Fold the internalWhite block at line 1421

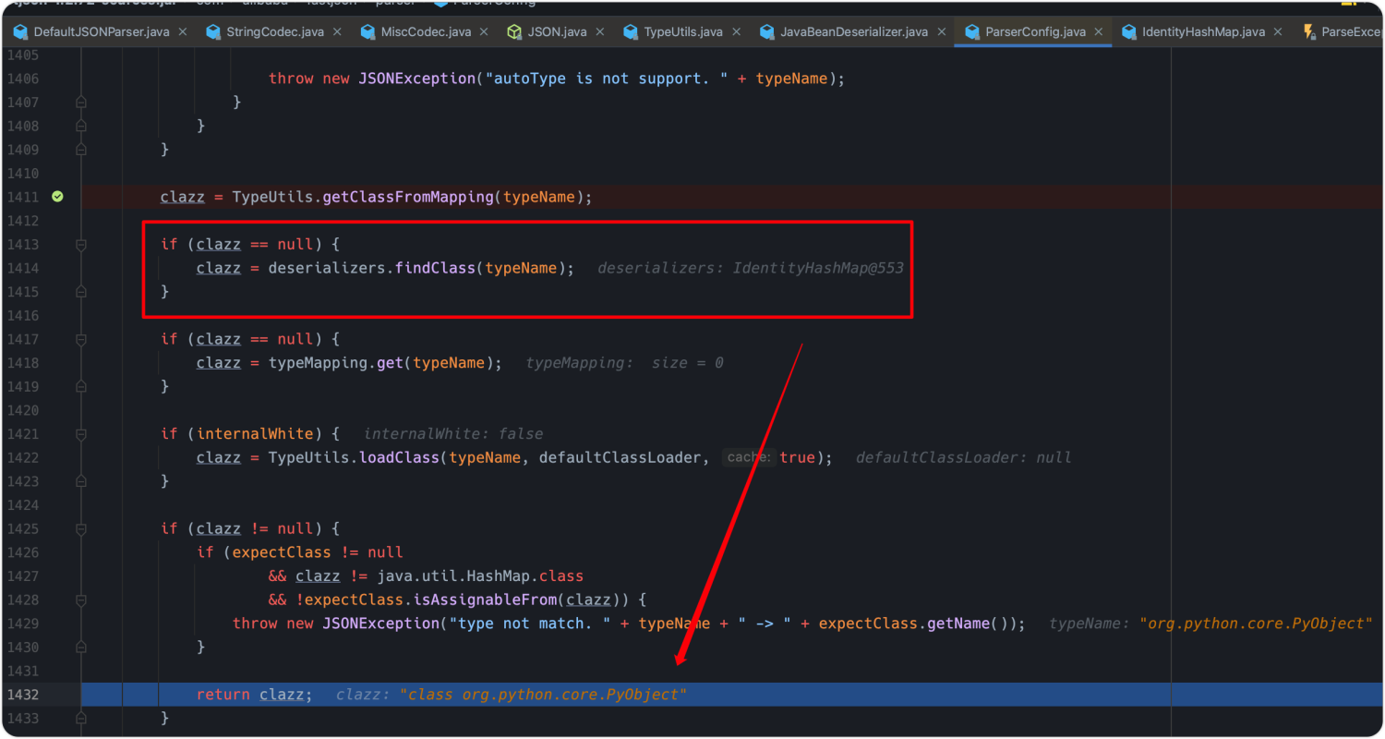pos(81,434)
